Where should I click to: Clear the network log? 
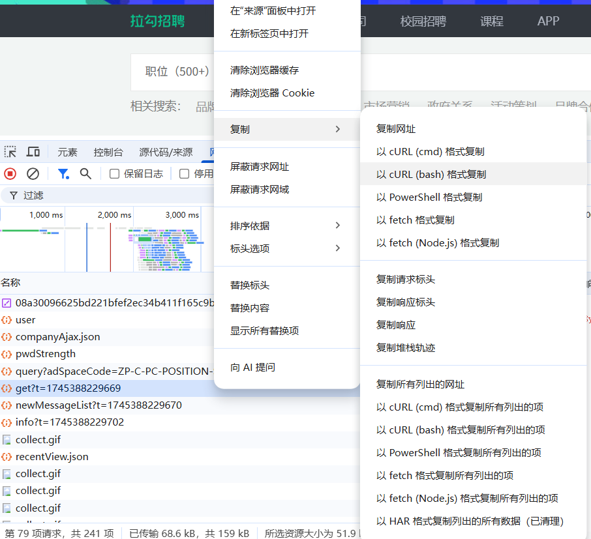click(33, 173)
